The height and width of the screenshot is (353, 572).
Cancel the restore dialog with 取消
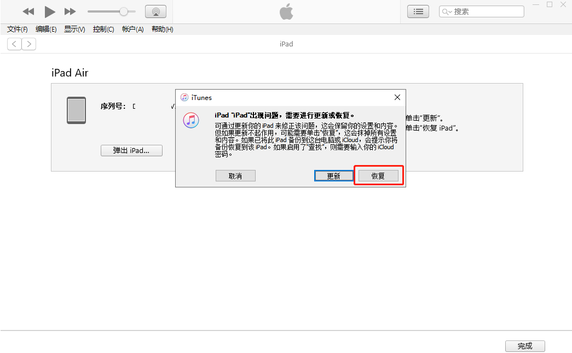pyautogui.click(x=235, y=175)
